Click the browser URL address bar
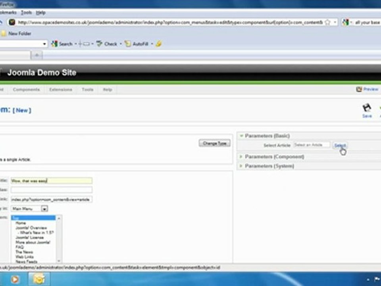 coord(170,22)
